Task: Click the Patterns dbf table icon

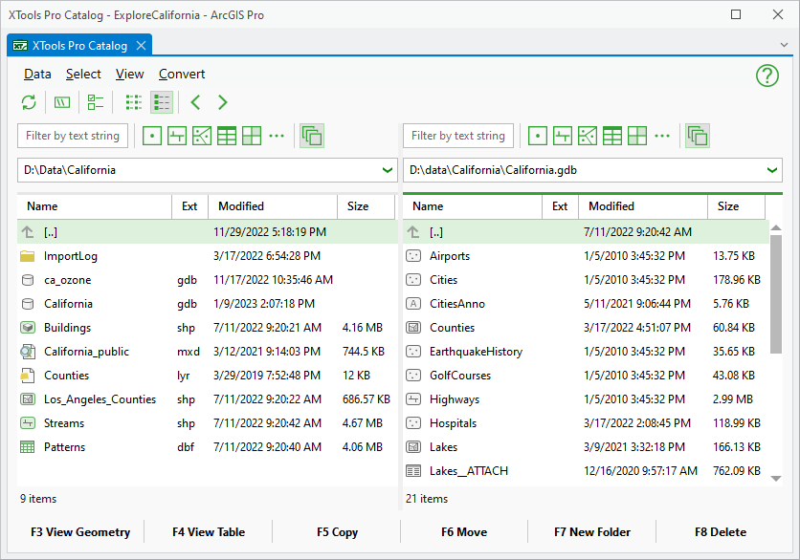Action: (x=28, y=447)
